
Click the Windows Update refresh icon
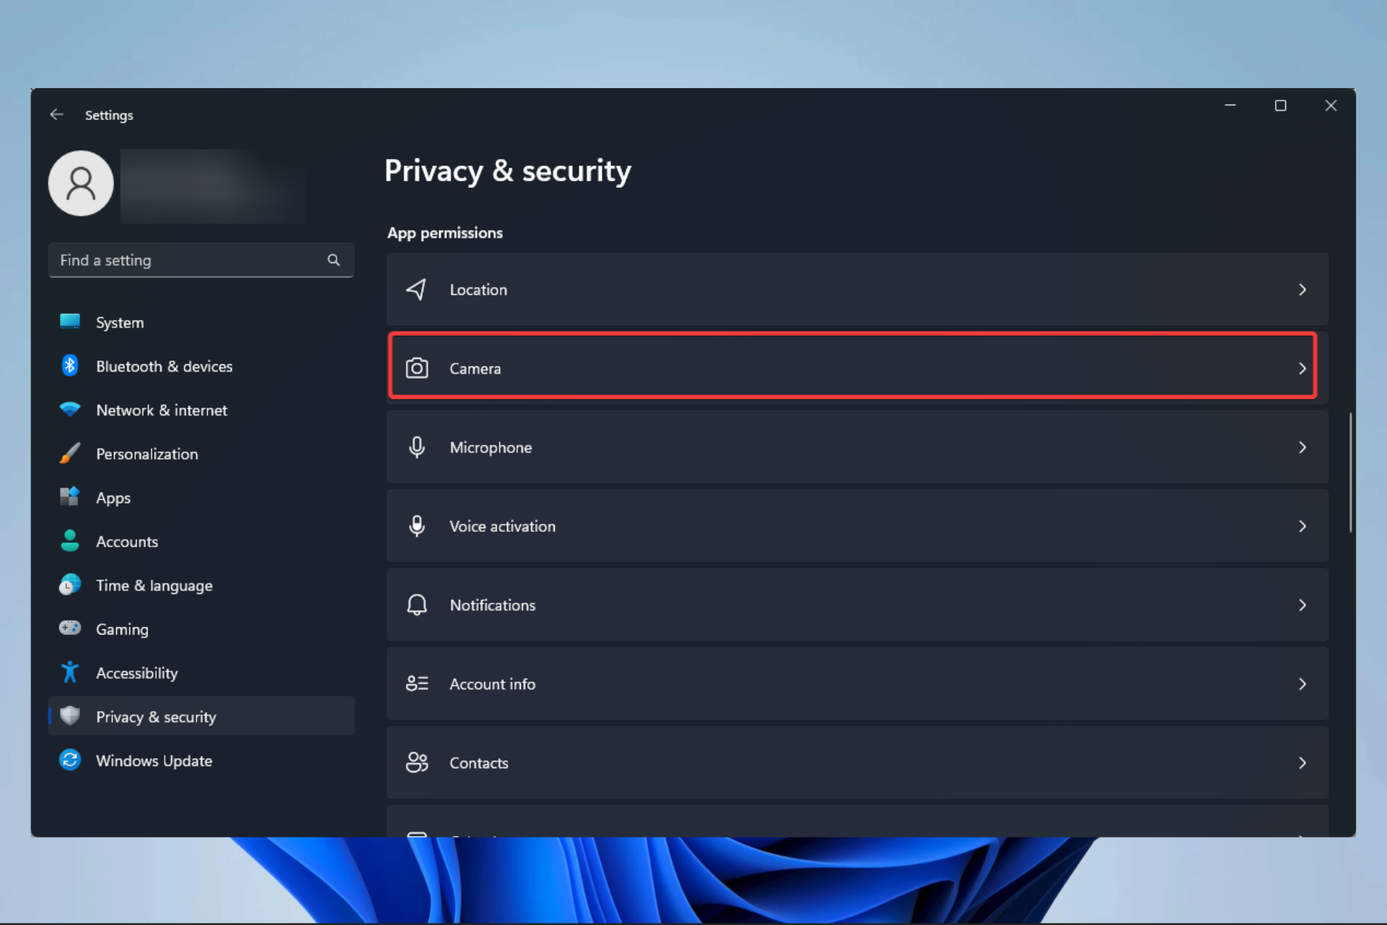coord(70,760)
